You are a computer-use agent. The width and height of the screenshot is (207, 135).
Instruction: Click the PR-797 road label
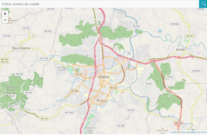point(51,9)
